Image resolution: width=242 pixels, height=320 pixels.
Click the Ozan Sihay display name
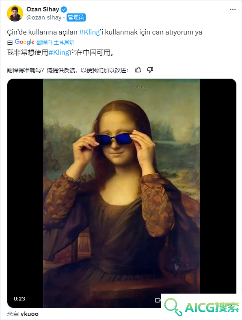(43, 9)
